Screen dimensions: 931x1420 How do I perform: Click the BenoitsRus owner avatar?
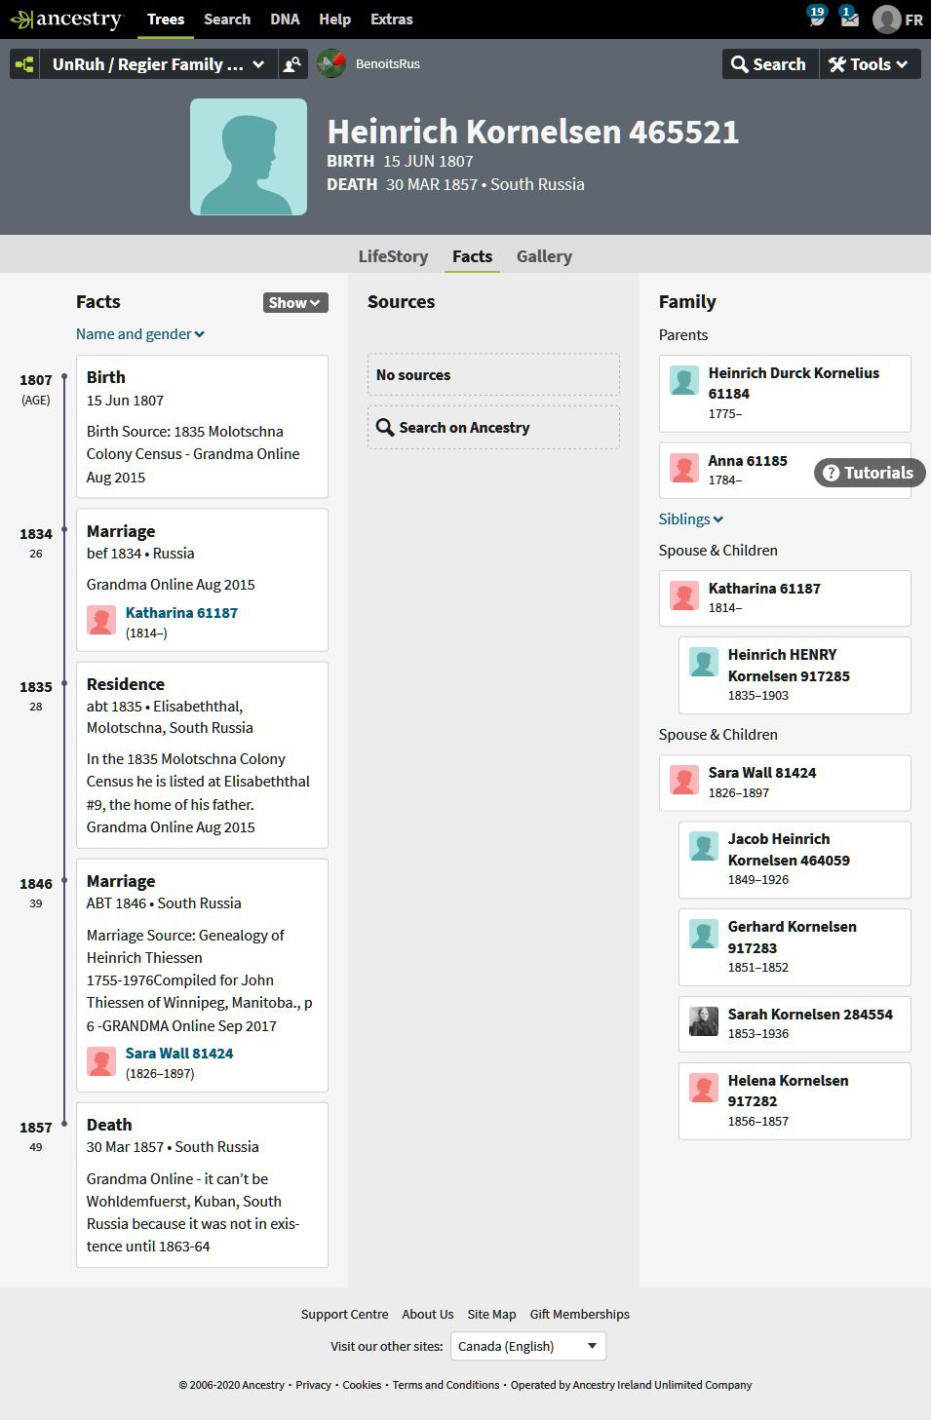click(x=331, y=64)
